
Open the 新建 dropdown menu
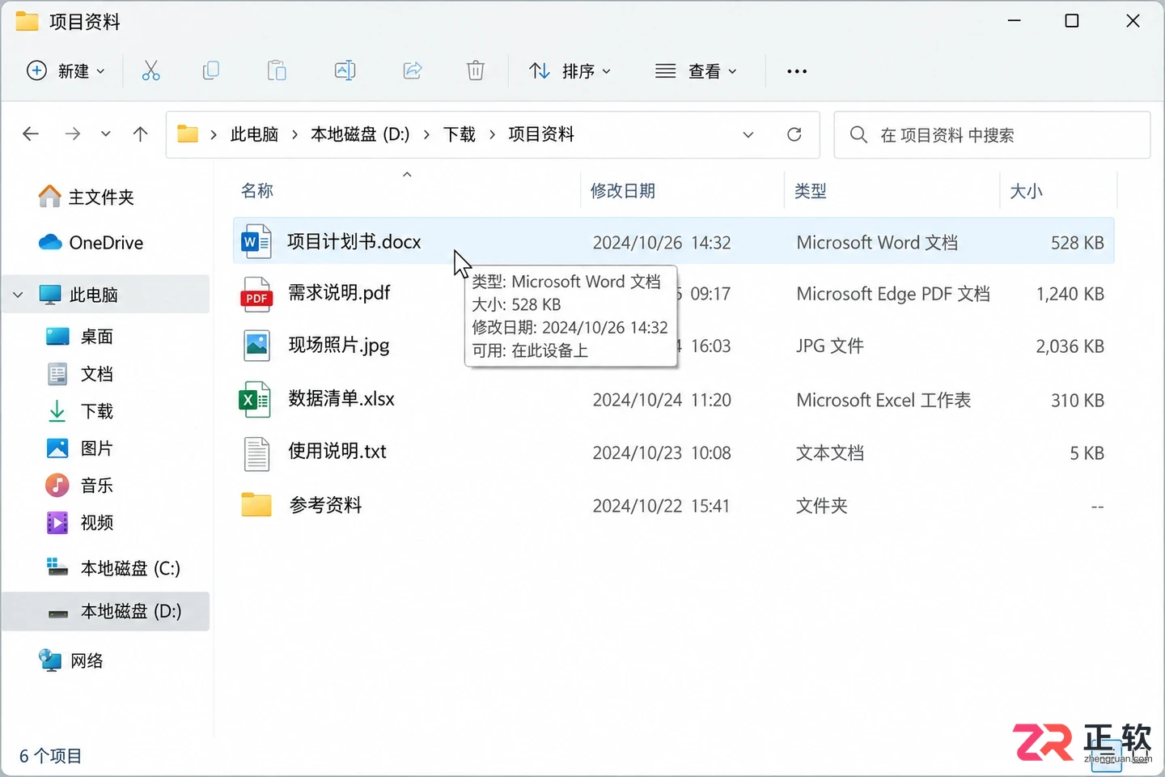tap(66, 71)
